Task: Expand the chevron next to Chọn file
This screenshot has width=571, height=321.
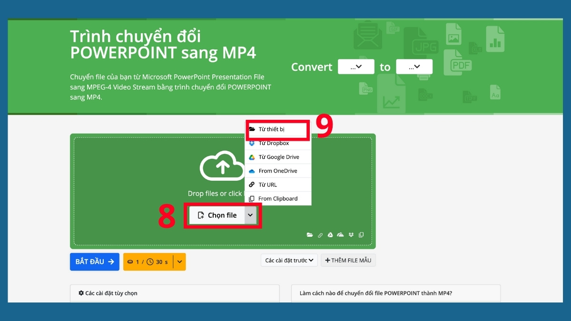Action: click(x=250, y=215)
